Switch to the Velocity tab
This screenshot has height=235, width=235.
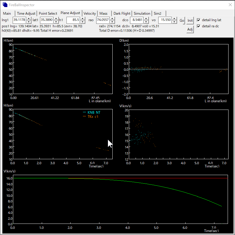(x=90, y=14)
